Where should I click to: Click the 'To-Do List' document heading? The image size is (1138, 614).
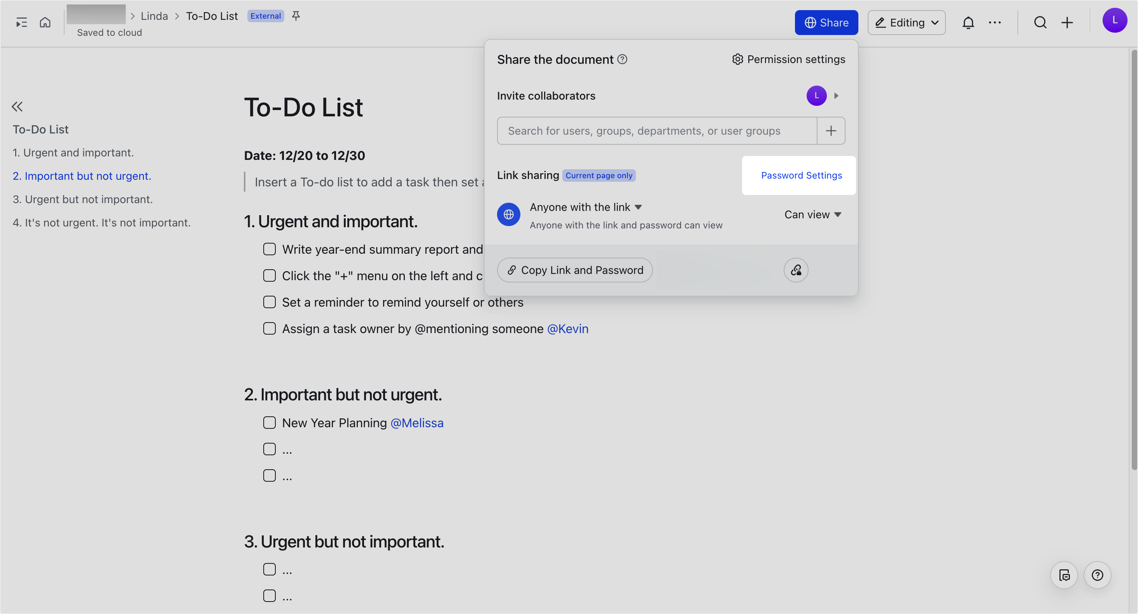303,107
